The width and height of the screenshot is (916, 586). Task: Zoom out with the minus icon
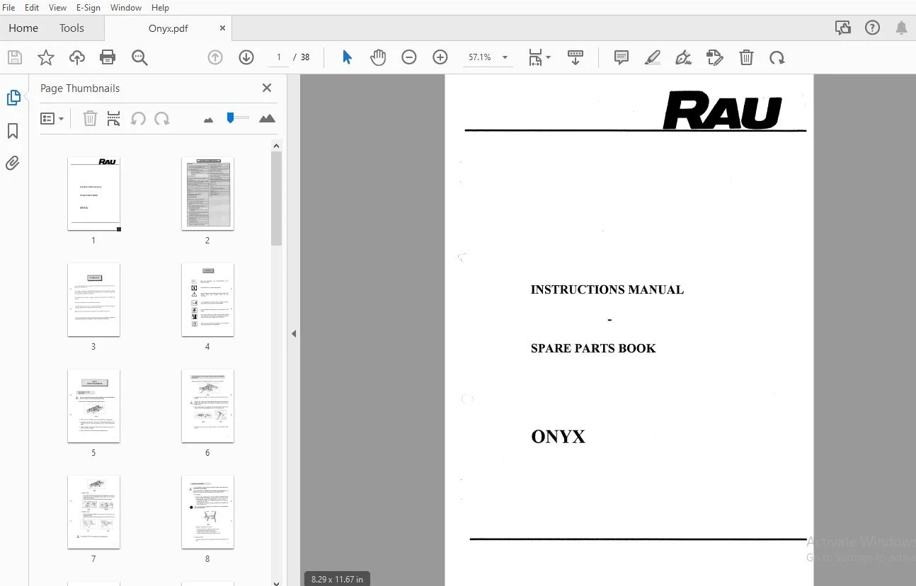(409, 57)
